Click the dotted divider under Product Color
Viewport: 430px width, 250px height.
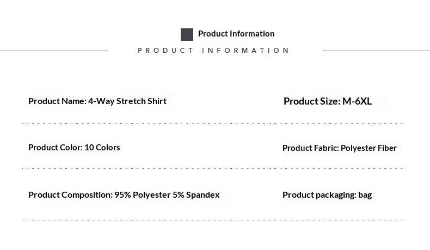pos(212,168)
